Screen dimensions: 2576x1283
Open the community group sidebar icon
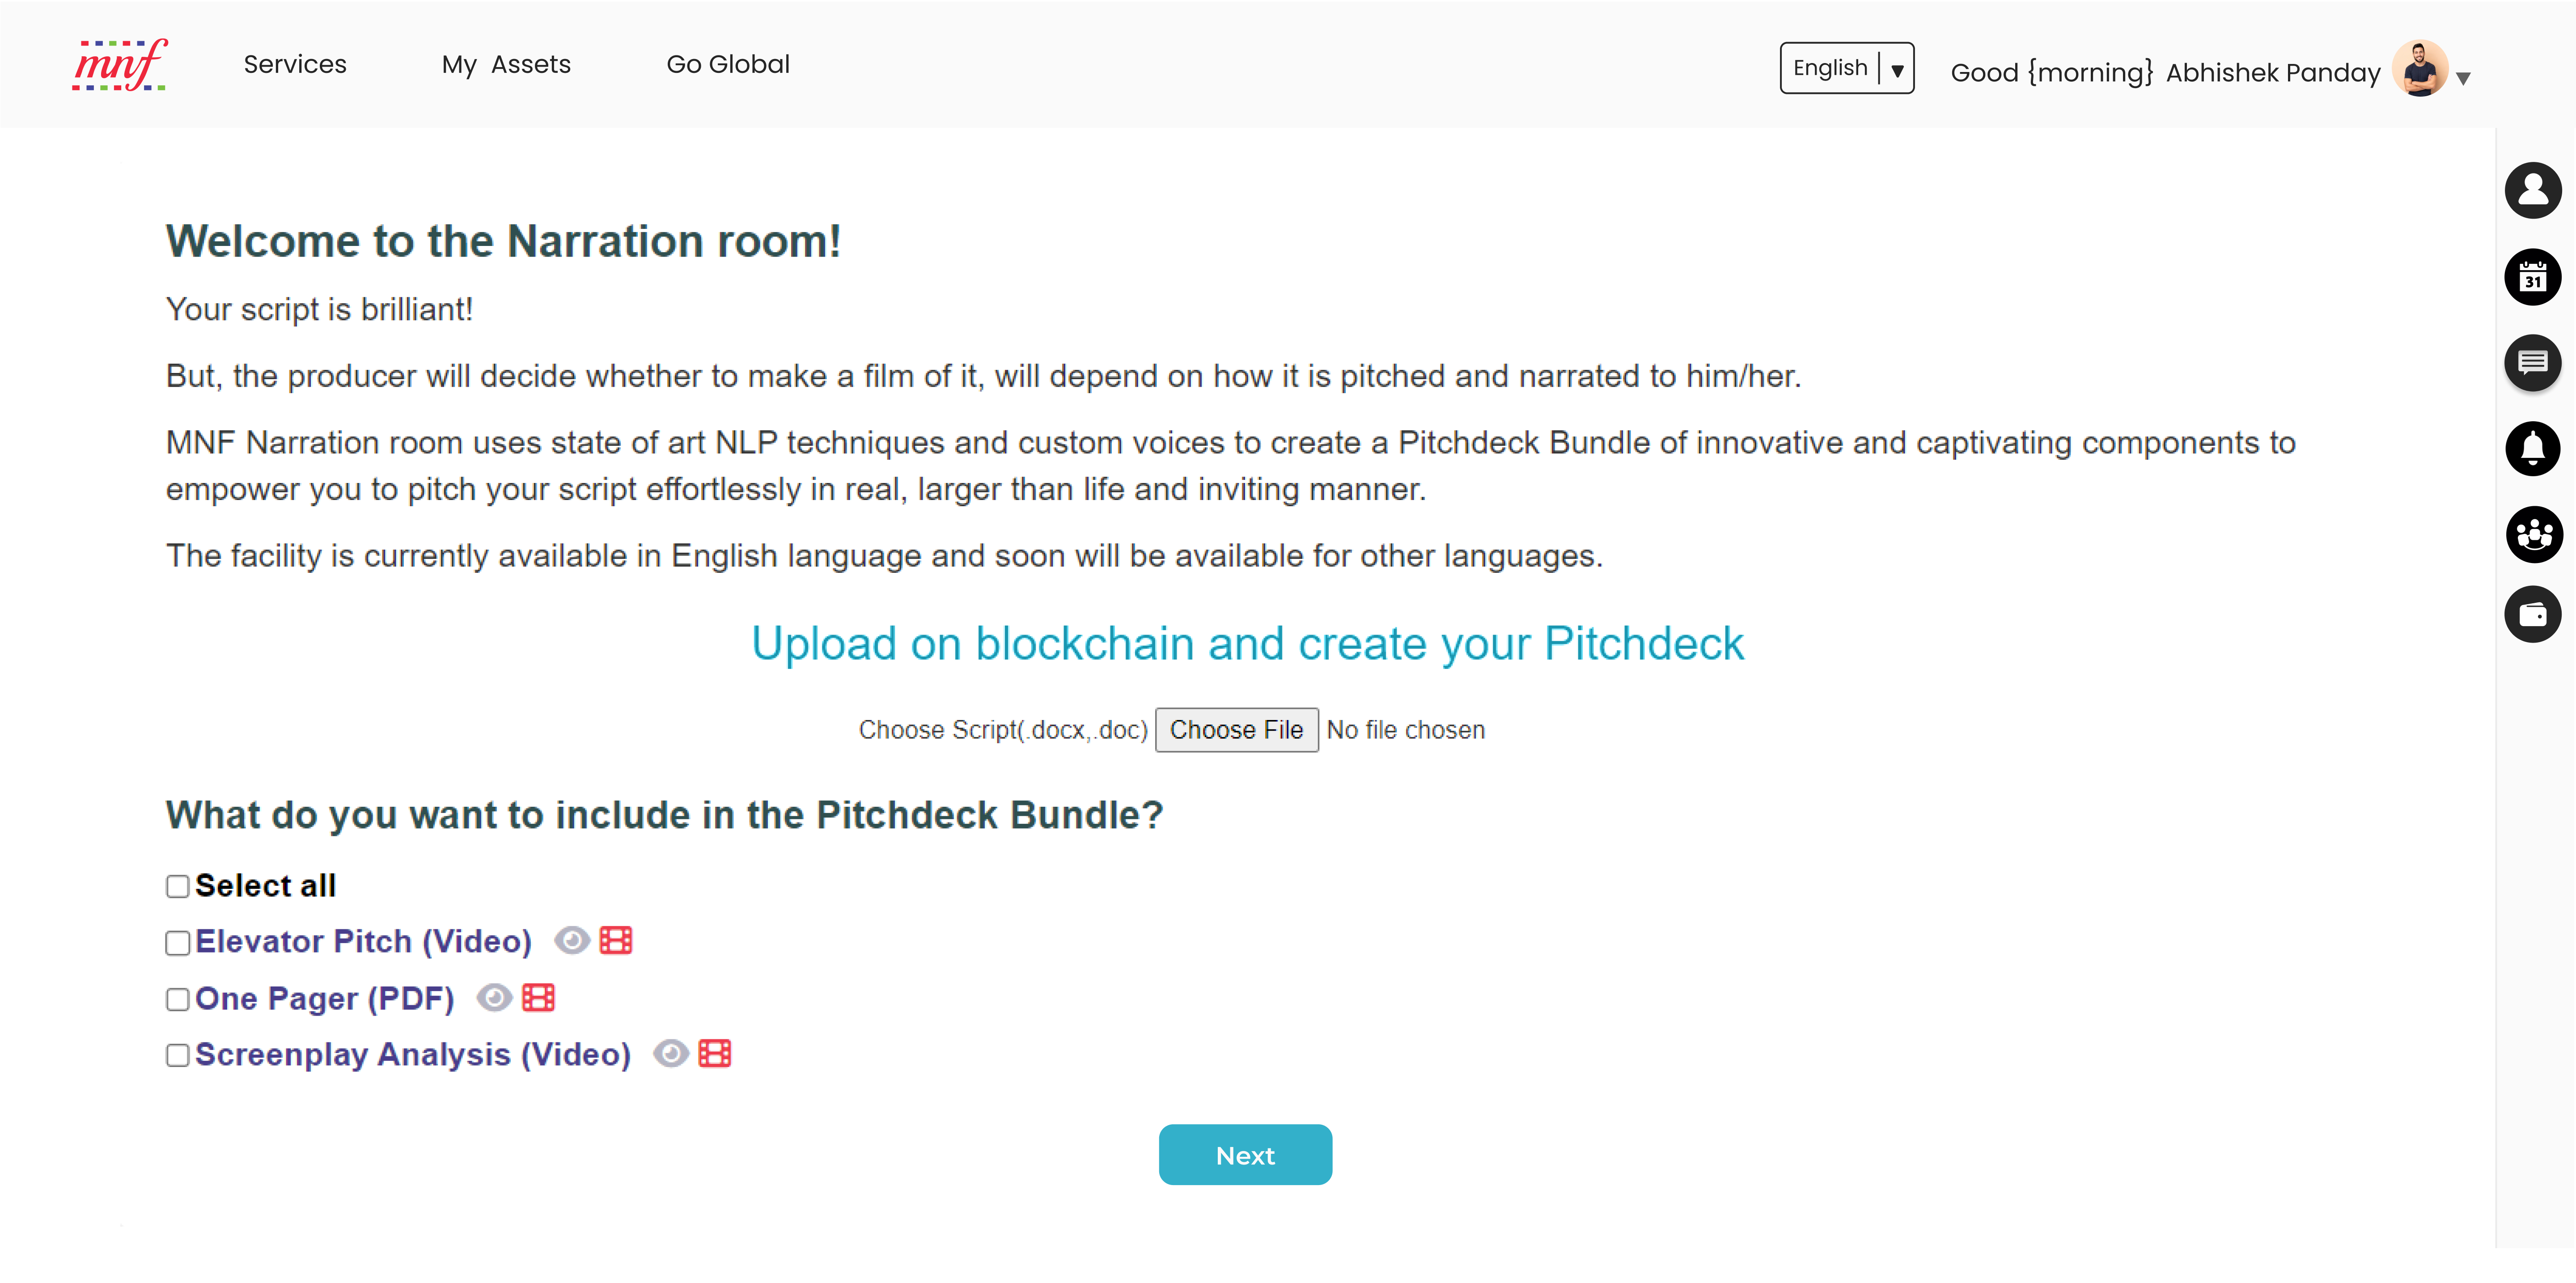point(2533,534)
